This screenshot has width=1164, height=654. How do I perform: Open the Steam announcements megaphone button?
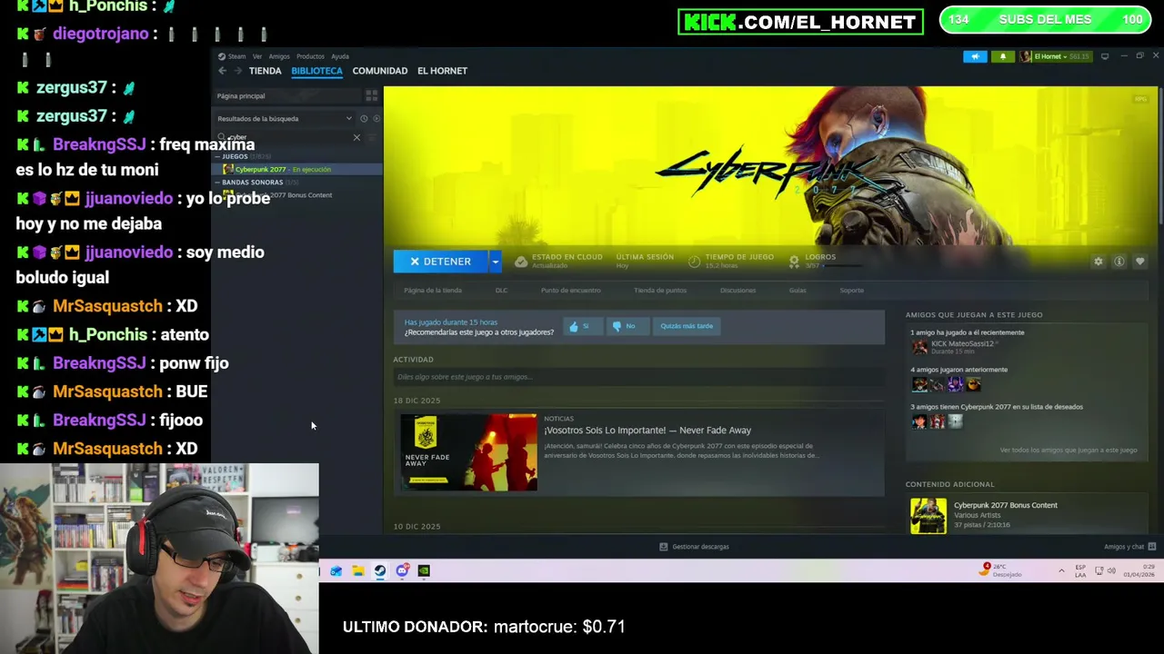(975, 56)
